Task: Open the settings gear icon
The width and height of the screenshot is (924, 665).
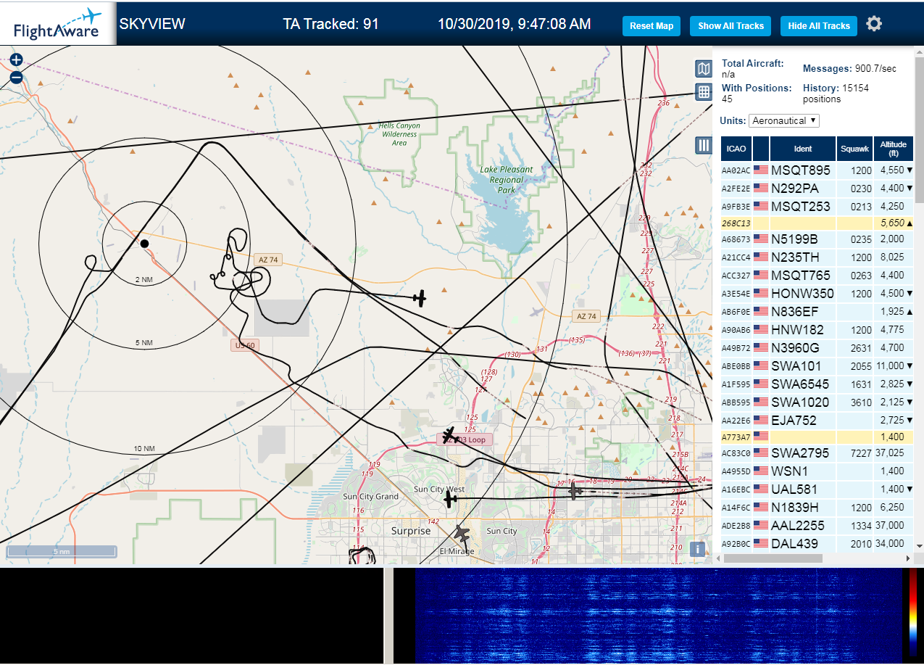Action: point(874,24)
